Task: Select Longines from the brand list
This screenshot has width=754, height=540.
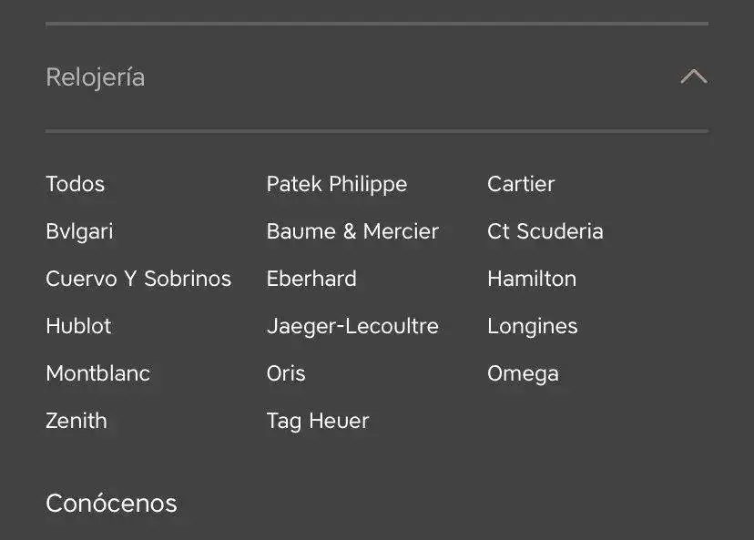Action: tap(533, 326)
